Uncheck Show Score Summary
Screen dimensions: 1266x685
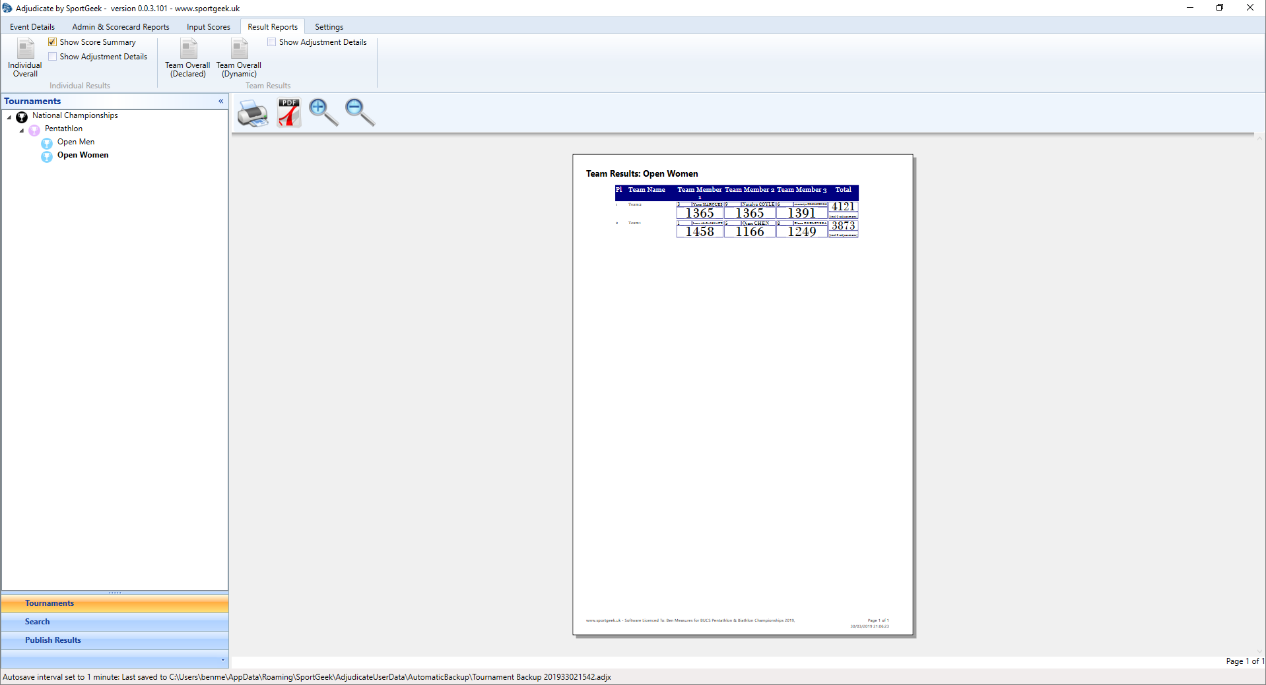tap(52, 42)
